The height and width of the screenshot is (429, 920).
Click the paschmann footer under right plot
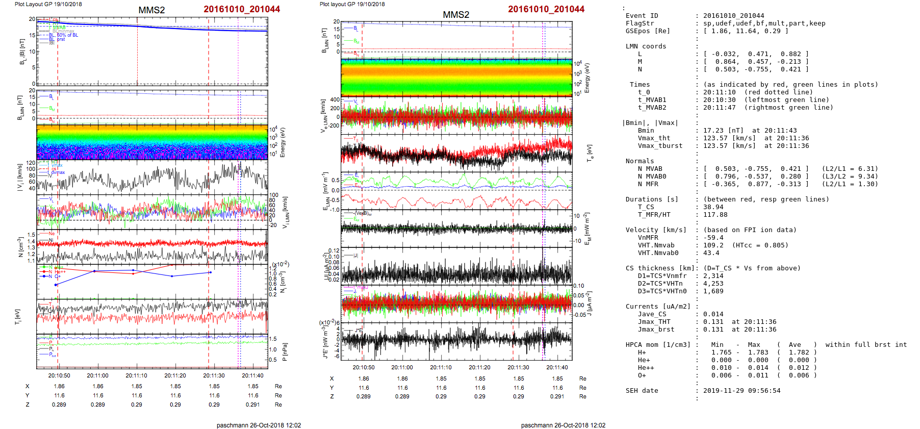(563, 425)
